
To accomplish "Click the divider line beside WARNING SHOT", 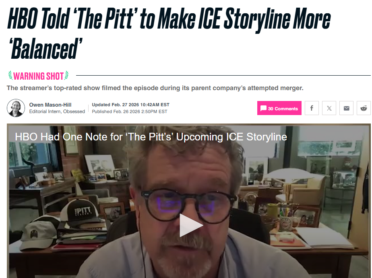I will [223, 75].
